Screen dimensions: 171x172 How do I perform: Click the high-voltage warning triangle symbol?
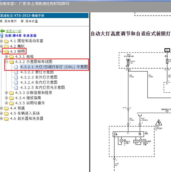159,122
